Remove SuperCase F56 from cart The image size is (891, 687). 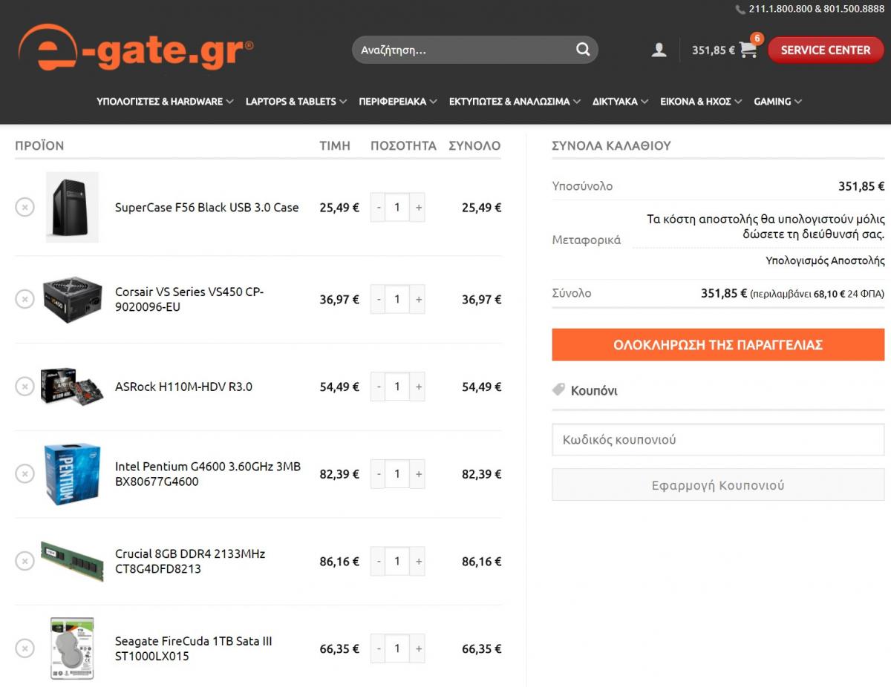point(25,207)
